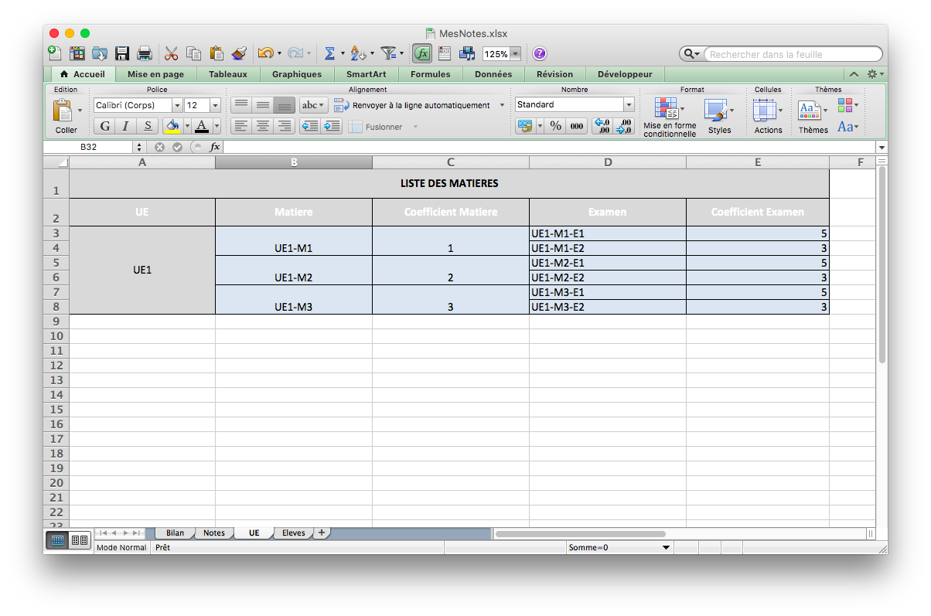Select the Format Painter brush icon
The height and width of the screenshot is (616, 931).
pyautogui.click(x=239, y=53)
